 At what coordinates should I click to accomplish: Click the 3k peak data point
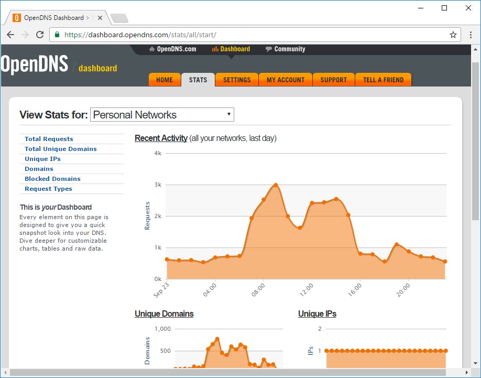(x=276, y=185)
